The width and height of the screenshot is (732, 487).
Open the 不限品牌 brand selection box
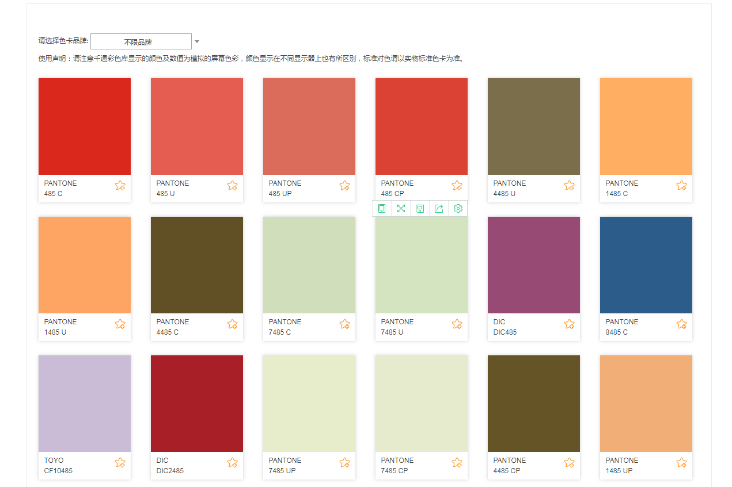[141, 41]
